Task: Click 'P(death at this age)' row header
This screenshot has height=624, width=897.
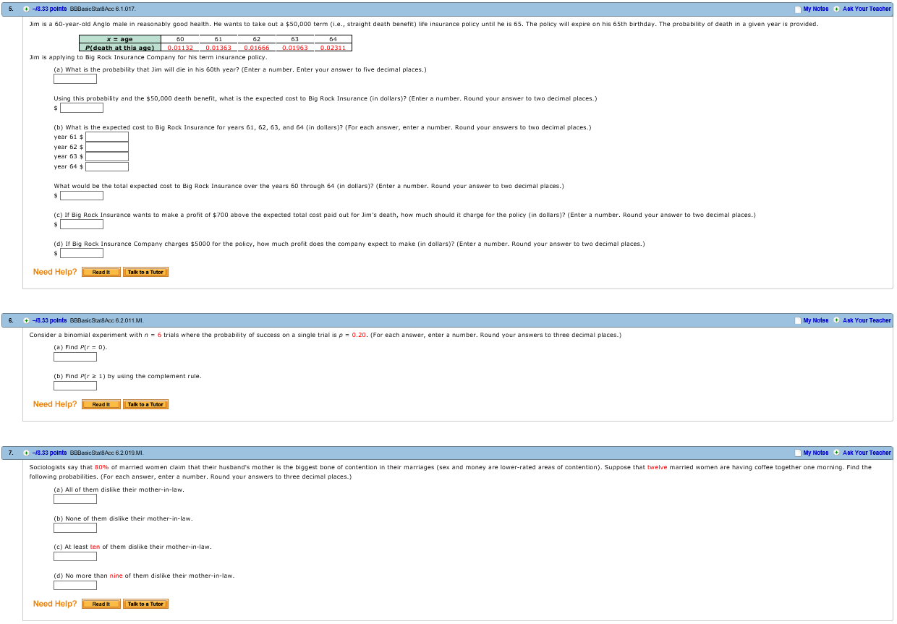Action: pos(119,48)
